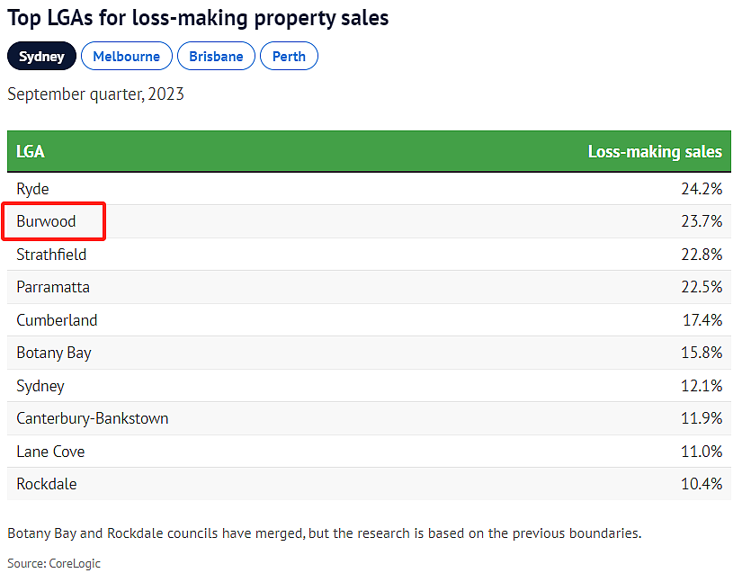Switch to the Melbourne tab
This screenshot has width=733, height=582.
point(126,56)
